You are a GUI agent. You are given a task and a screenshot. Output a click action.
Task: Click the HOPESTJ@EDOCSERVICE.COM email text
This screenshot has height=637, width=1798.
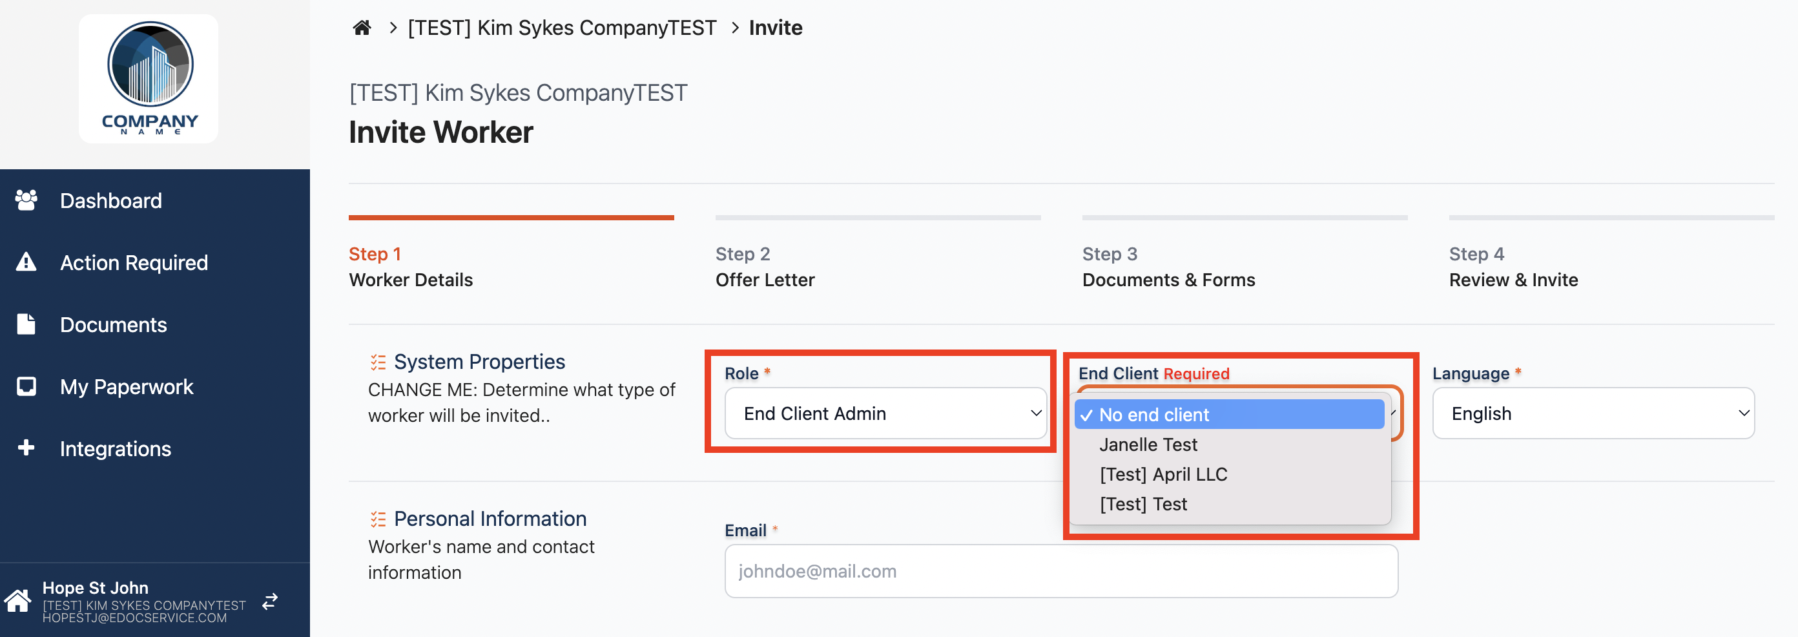point(135,618)
